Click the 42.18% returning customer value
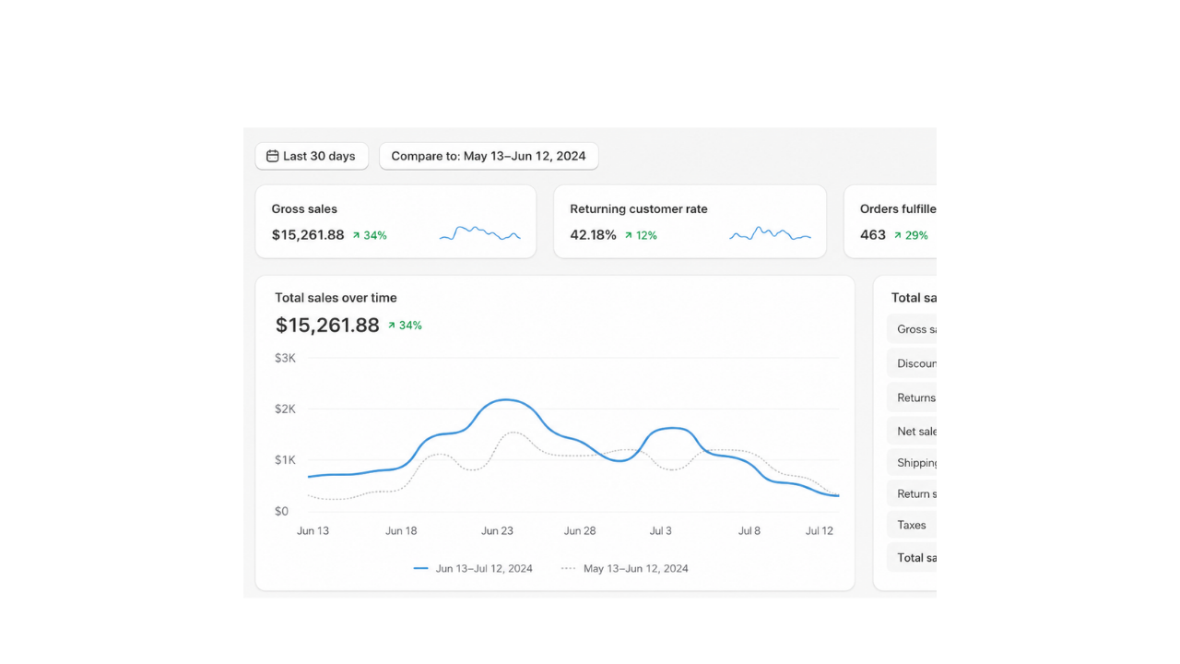 pyautogui.click(x=593, y=235)
